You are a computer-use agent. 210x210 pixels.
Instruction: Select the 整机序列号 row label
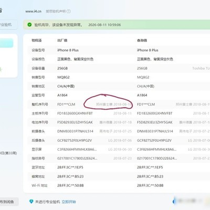pos(40,104)
